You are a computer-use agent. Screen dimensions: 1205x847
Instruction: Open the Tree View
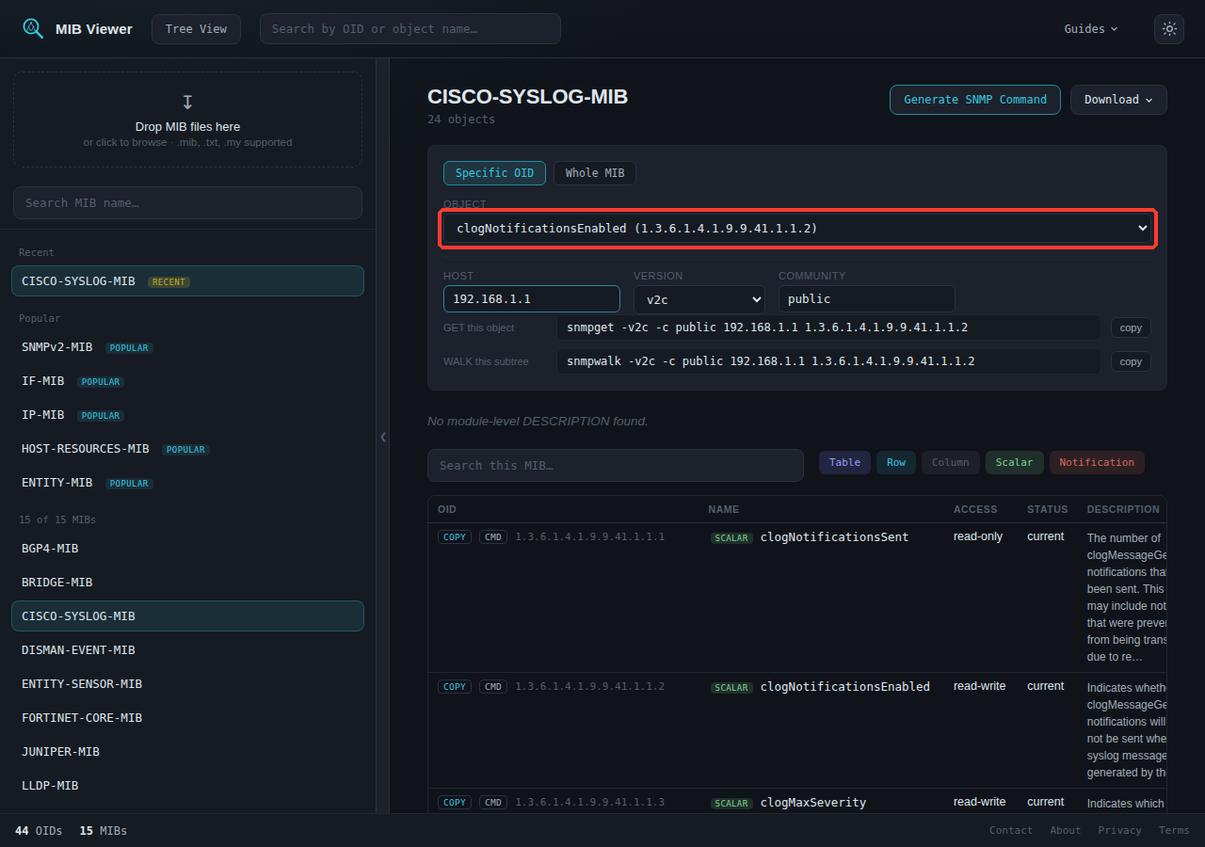pos(196,28)
